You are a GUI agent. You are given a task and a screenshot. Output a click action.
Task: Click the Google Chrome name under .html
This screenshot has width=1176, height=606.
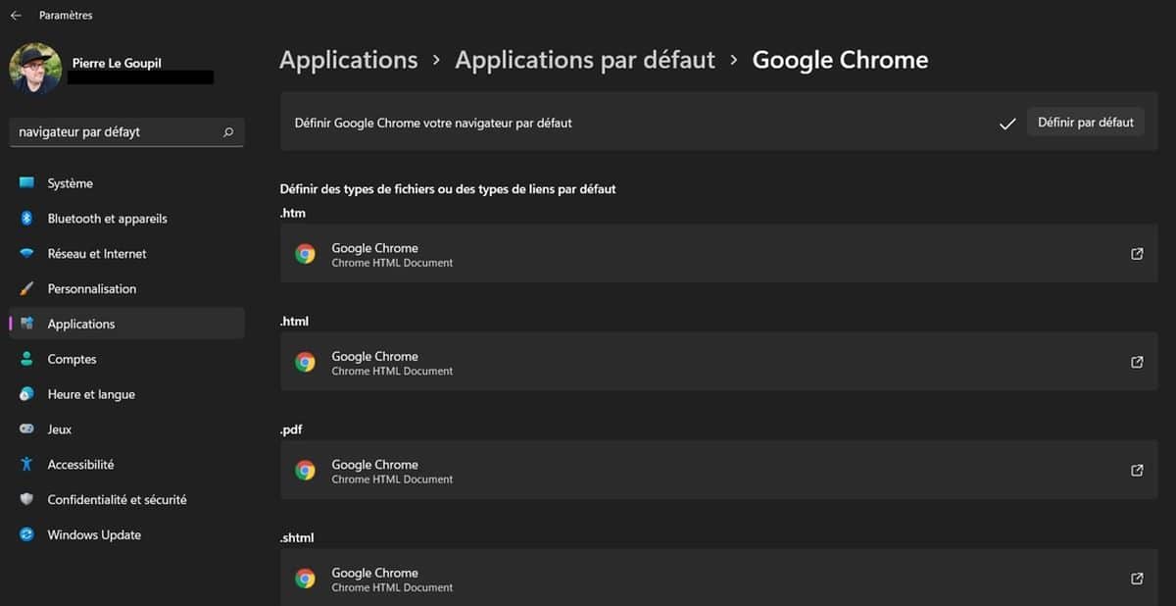[374, 356]
